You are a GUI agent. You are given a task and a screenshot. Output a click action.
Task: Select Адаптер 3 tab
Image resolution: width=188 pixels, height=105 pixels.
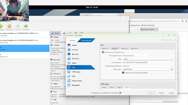tap(125, 48)
